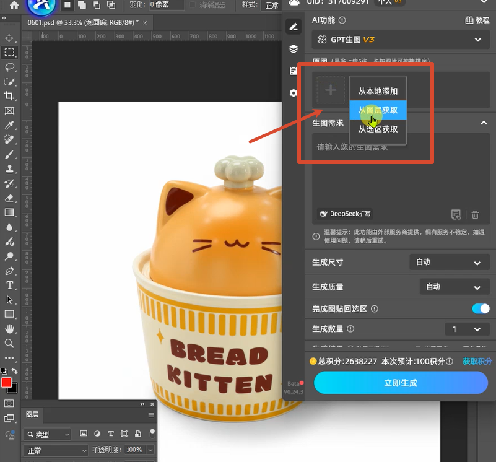Toggle pixel layer filter in Layers panel
This screenshot has height=462, width=496.
(84, 434)
